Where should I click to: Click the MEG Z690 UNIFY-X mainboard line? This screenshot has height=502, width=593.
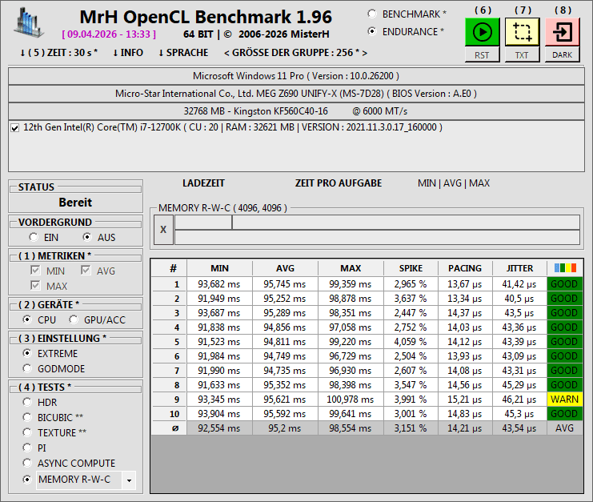(296, 94)
